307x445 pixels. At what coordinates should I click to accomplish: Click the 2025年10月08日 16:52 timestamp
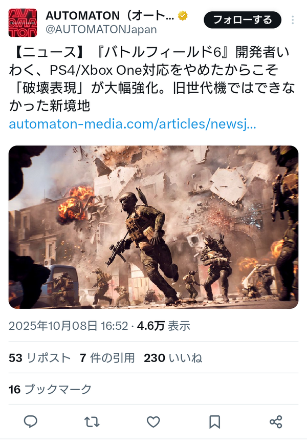[69, 326]
